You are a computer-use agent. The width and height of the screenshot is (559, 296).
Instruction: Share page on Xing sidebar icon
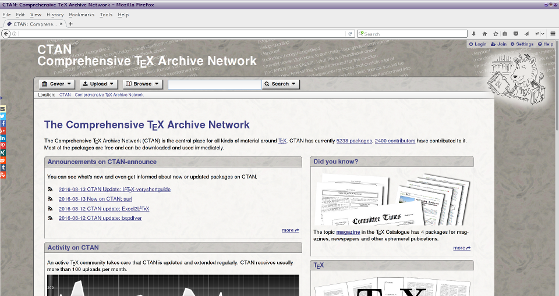tap(2, 152)
